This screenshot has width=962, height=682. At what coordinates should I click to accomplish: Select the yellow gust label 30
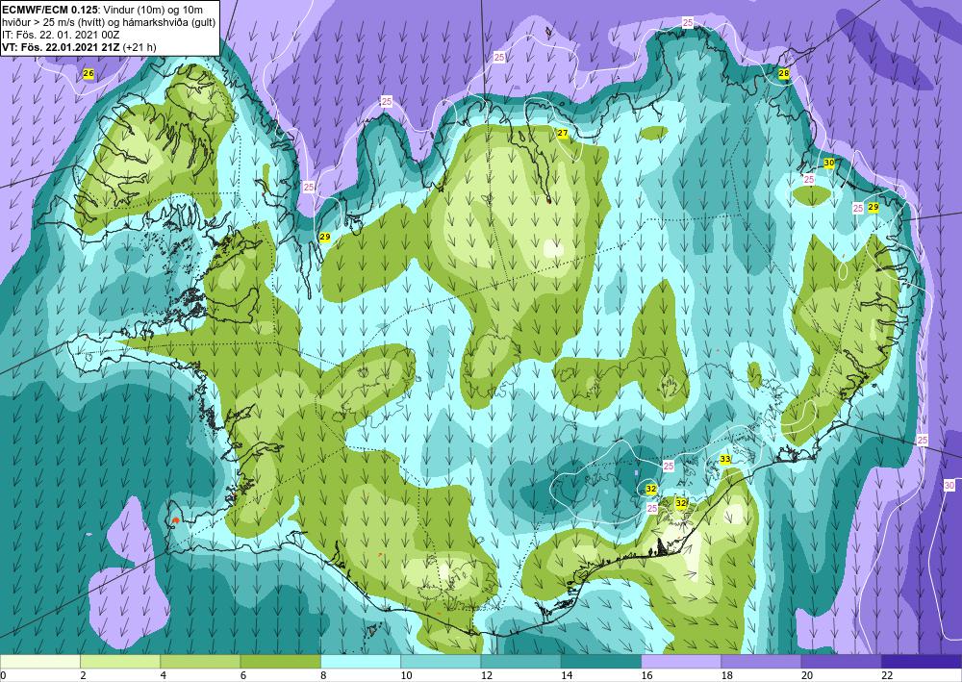point(829,163)
